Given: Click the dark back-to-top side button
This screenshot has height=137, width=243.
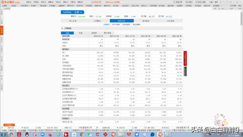Looking at the screenshot, I should (185, 71).
